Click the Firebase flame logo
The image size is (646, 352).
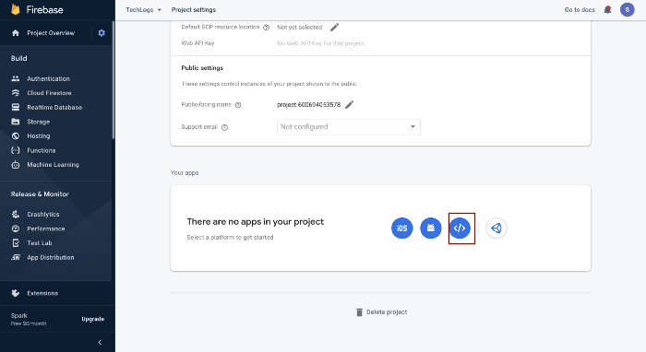[16, 9]
